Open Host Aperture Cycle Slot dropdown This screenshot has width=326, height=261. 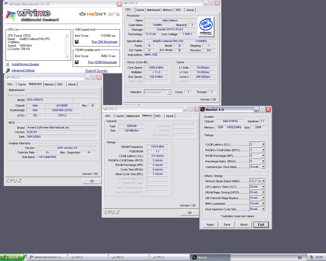pyautogui.click(x=263, y=209)
